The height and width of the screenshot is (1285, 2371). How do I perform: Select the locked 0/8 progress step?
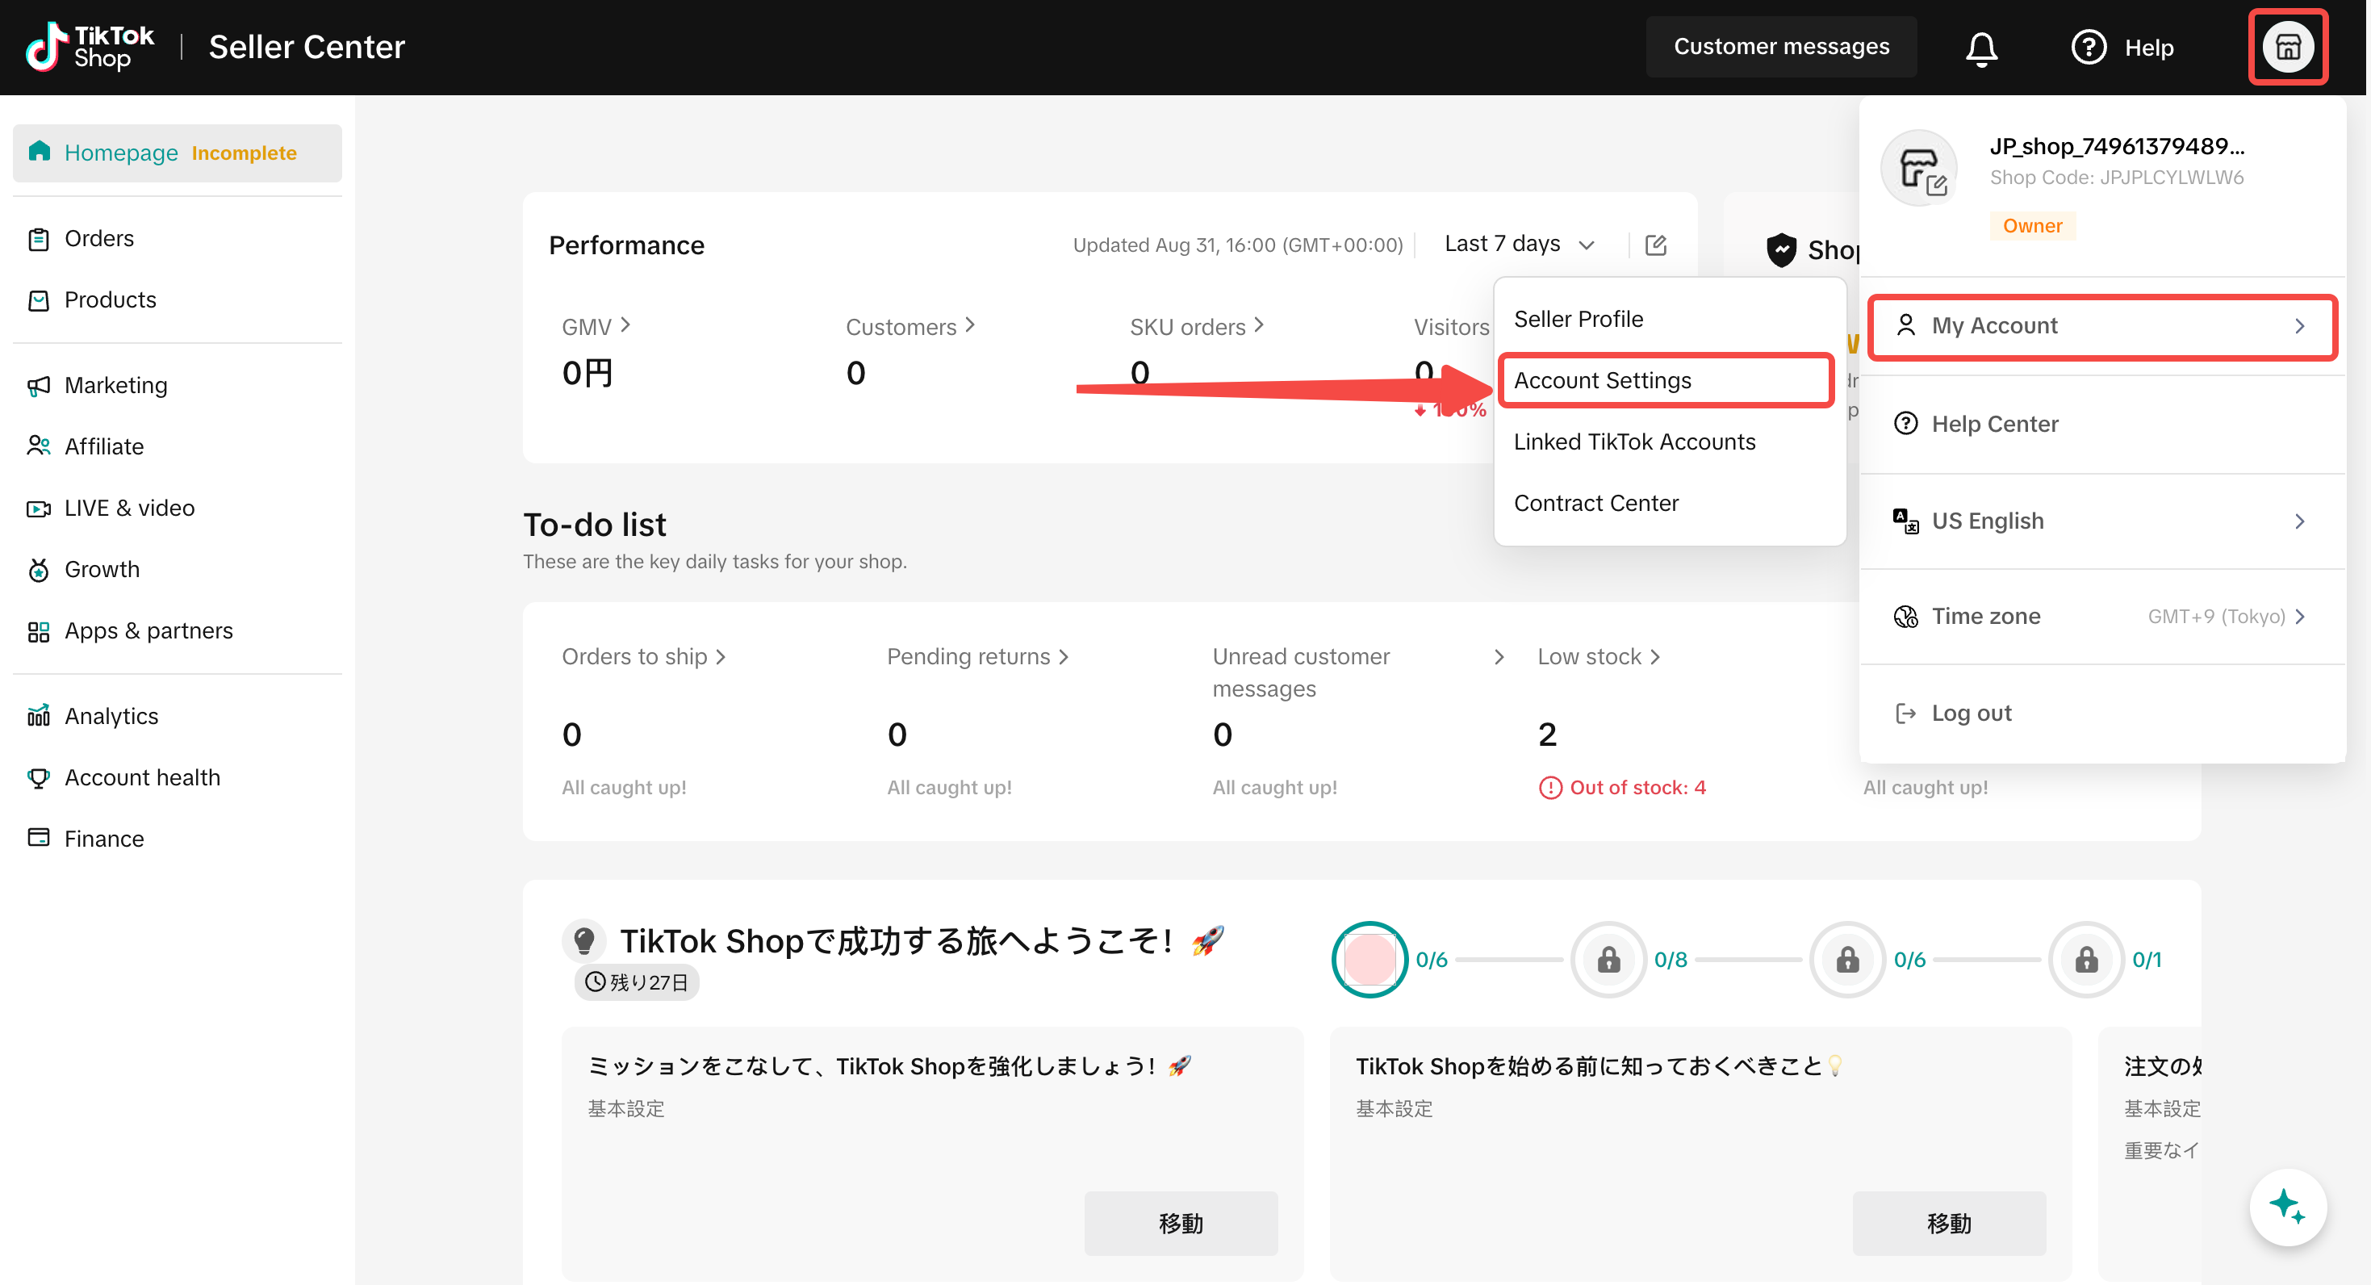tap(1608, 959)
